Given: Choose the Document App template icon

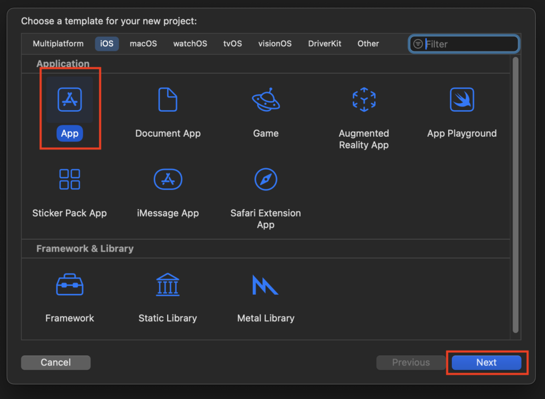Looking at the screenshot, I should [168, 100].
